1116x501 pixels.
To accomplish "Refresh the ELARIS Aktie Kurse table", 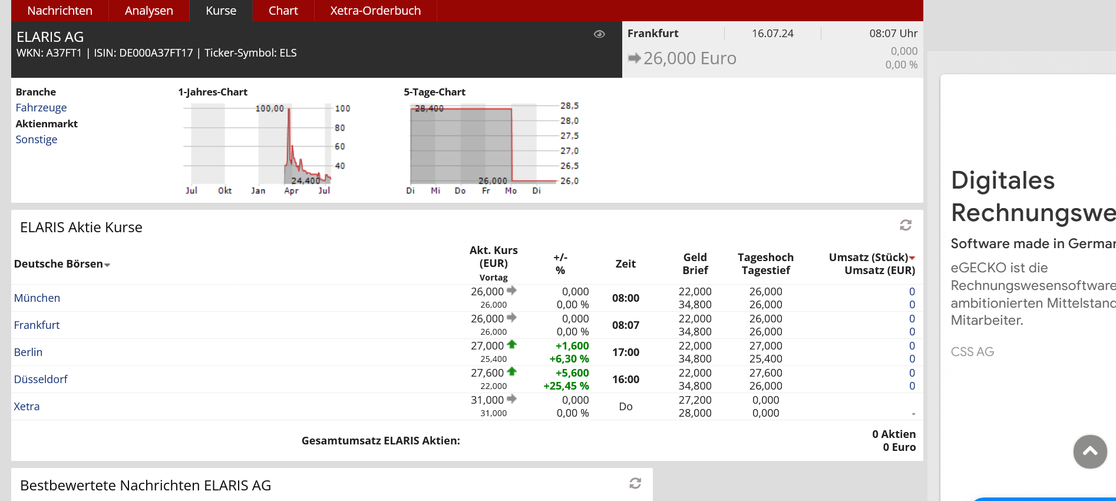I will 906,225.
